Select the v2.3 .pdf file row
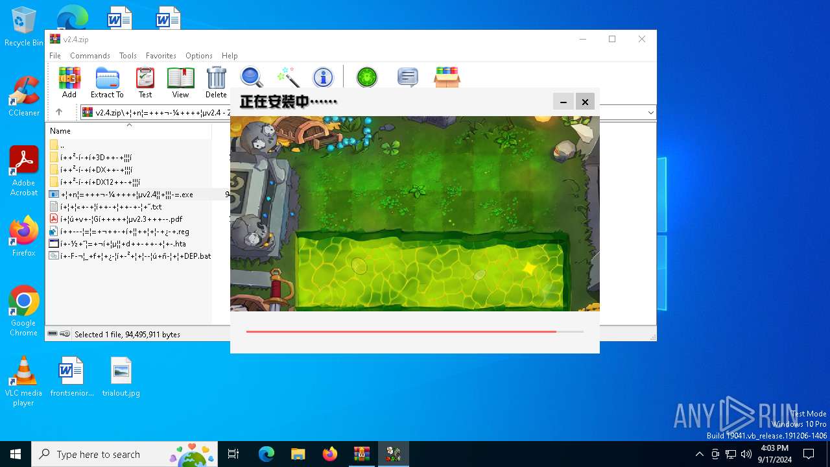Screen dimensions: 830x467 pyautogui.click(x=128, y=219)
